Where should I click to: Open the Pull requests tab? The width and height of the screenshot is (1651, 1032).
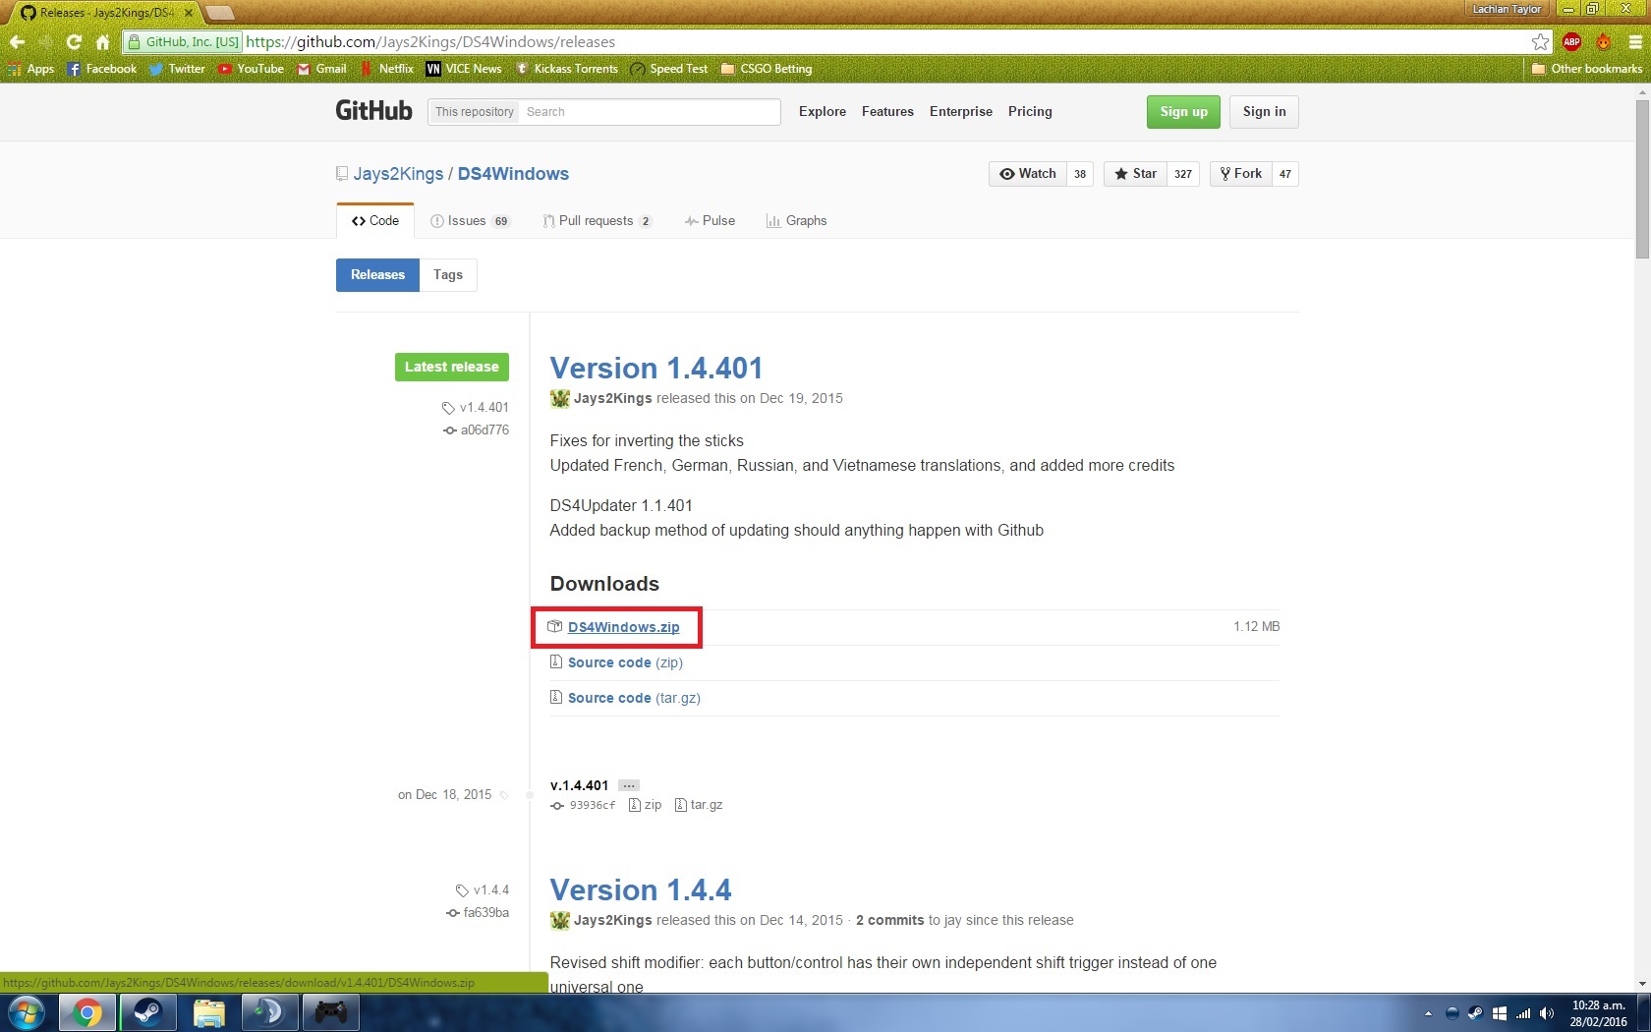(598, 221)
